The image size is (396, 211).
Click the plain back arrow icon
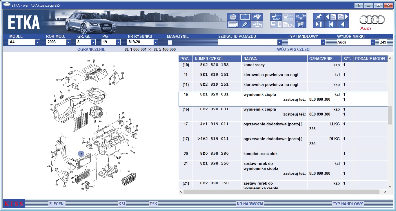point(343,24)
